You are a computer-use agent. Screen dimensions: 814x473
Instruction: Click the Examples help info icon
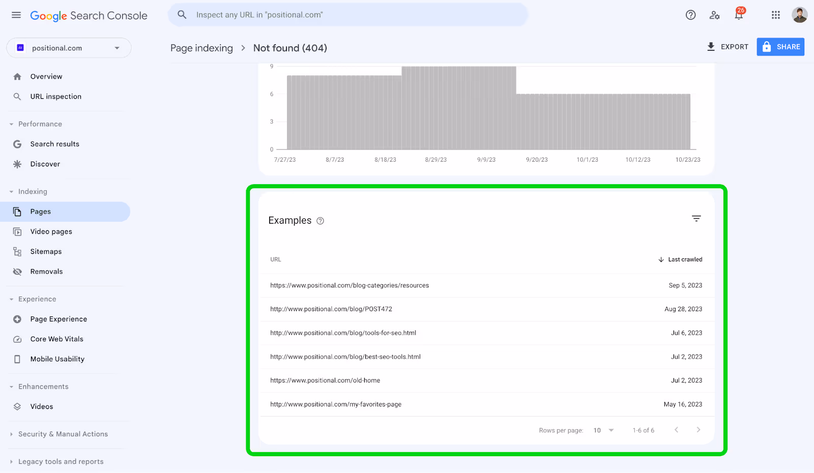[320, 221]
